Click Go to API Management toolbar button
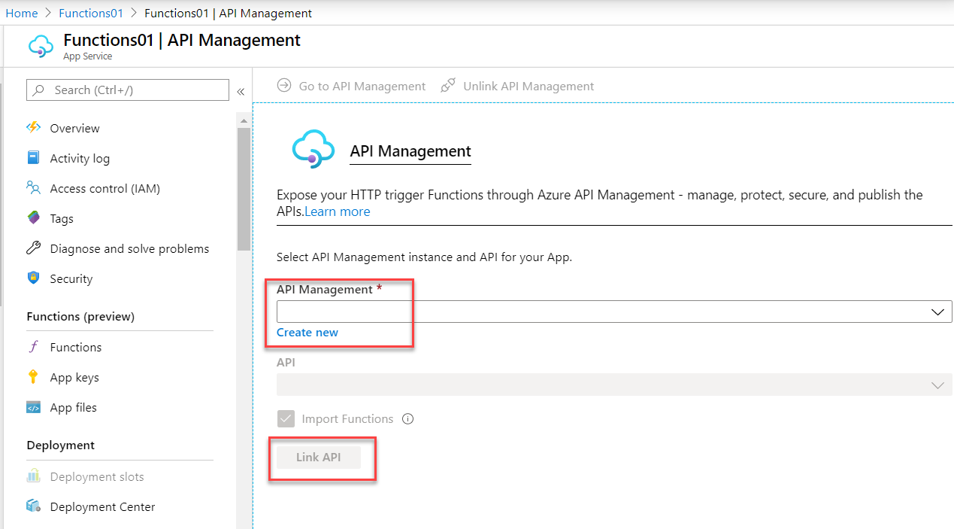This screenshot has width=954, height=529. [x=352, y=86]
